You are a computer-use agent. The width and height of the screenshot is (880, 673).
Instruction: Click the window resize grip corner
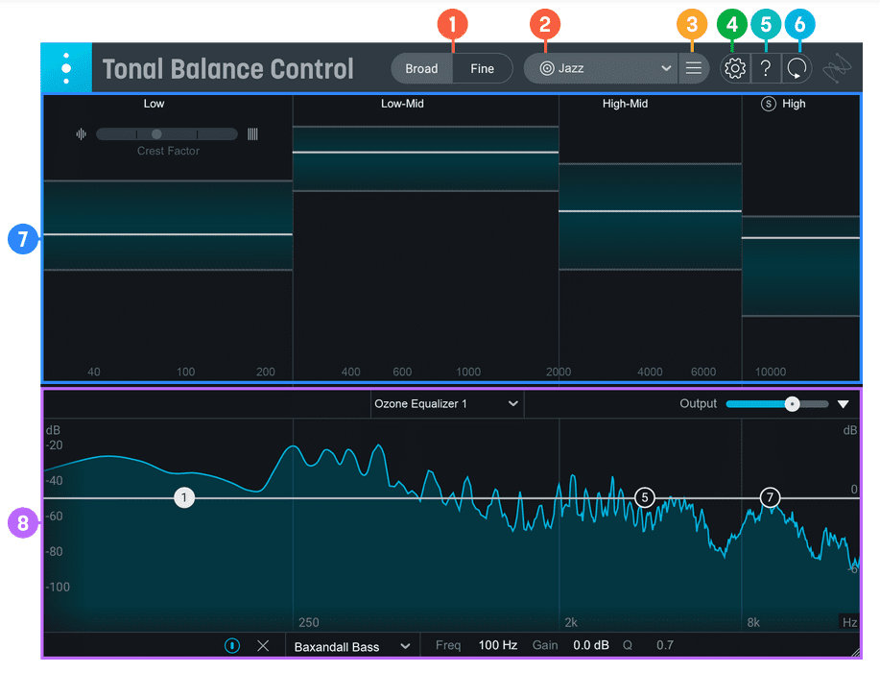(x=855, y=652)
